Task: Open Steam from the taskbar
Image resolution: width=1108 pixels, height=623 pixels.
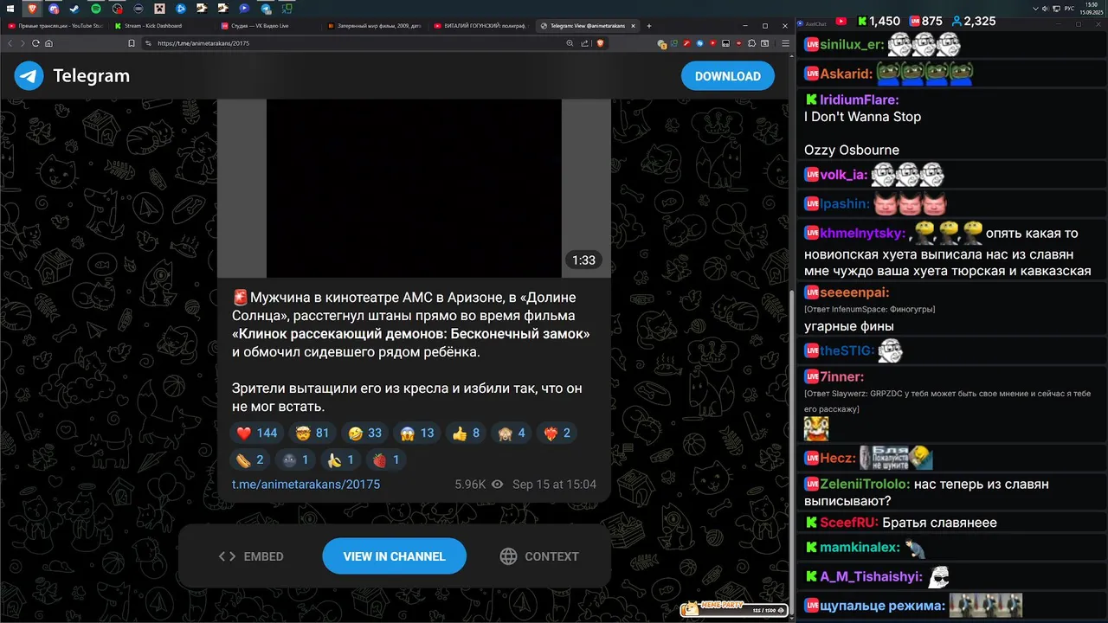Action: (74, 9)
